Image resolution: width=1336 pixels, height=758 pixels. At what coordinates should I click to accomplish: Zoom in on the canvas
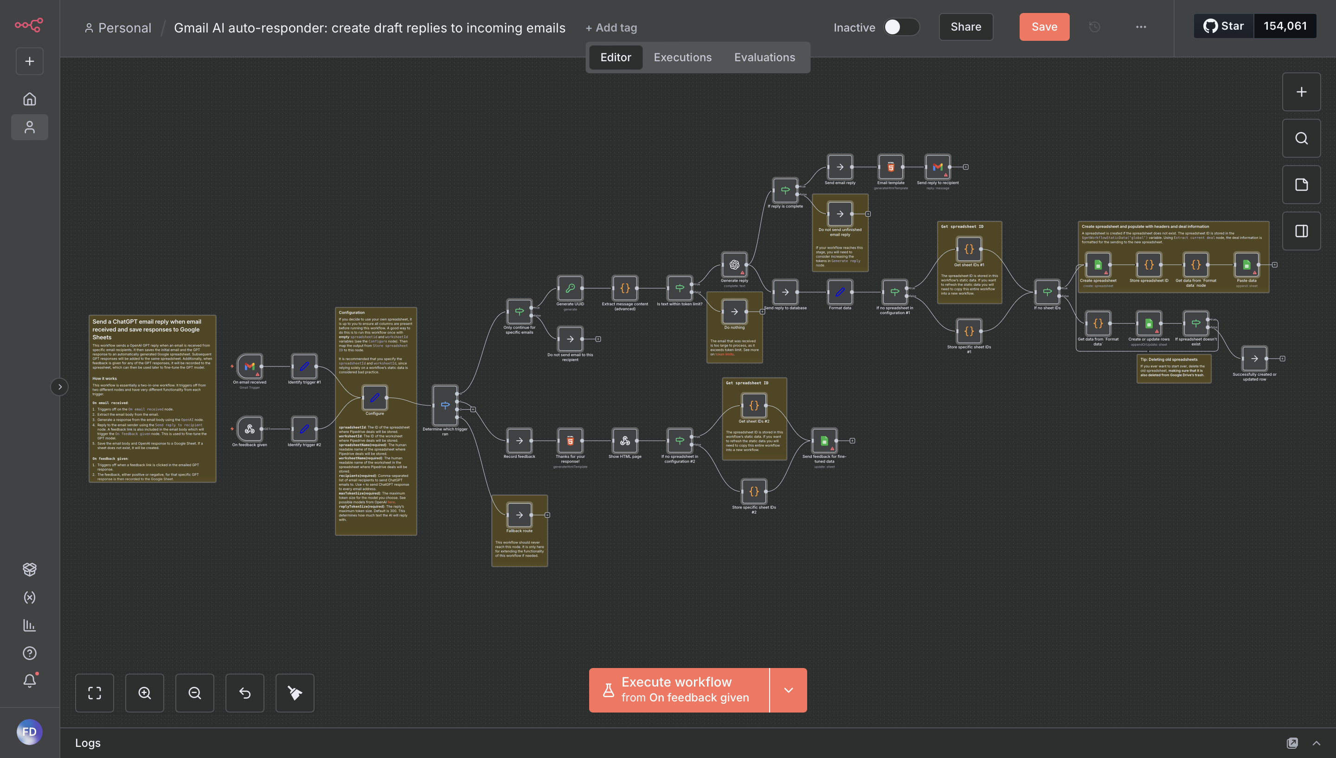145,693
